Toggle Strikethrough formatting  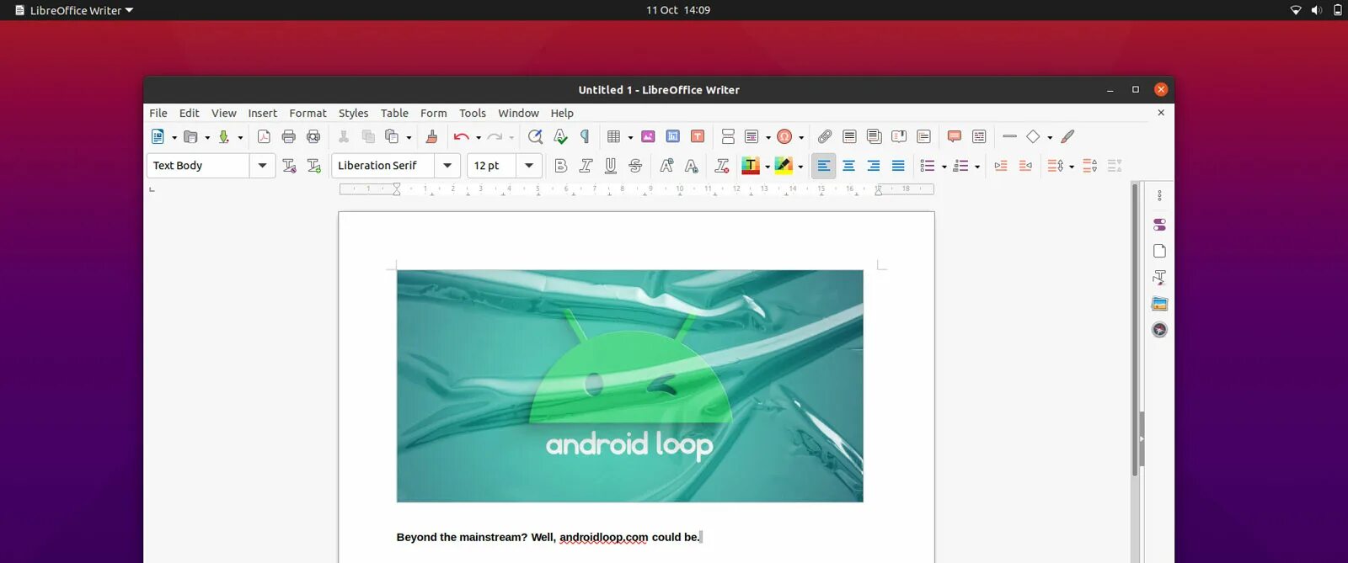pyautogui.click(x=635, y=166)
